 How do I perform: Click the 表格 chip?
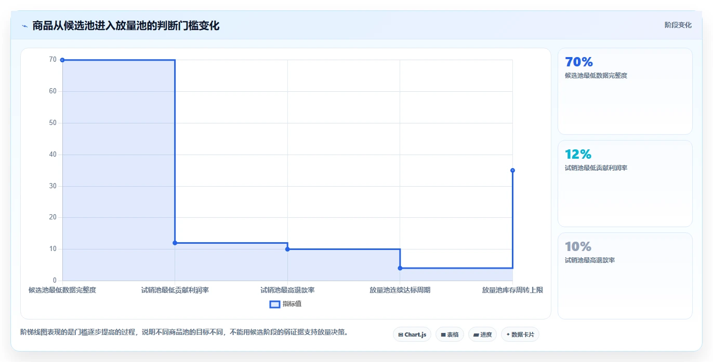point(450,335)
